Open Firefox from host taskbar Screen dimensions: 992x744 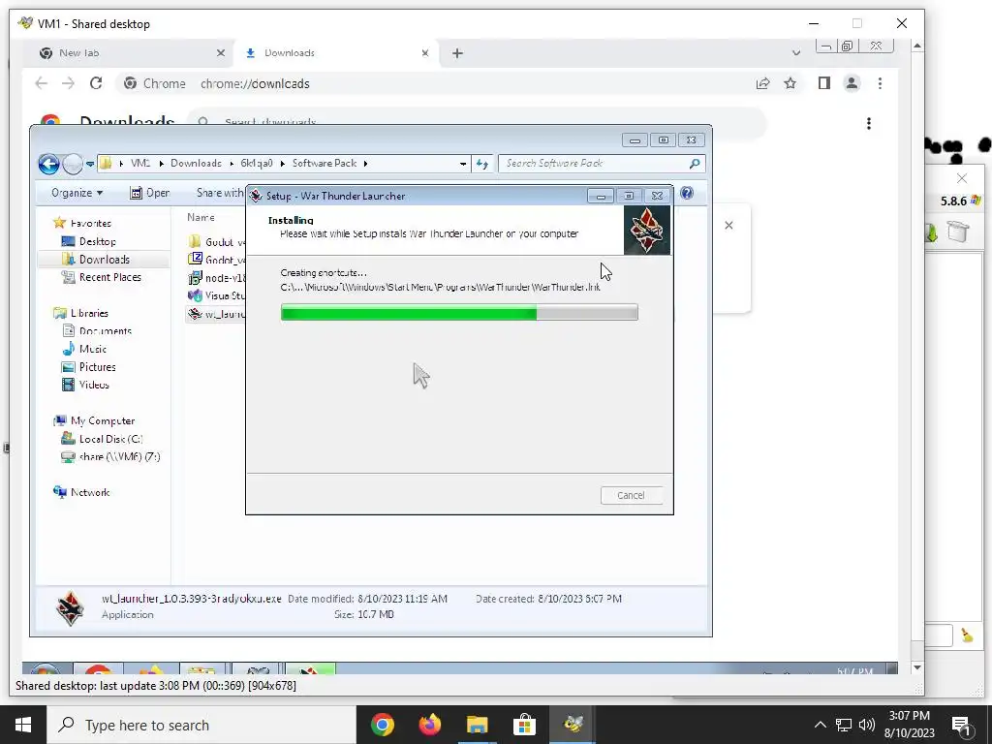(x=430, y=725)
